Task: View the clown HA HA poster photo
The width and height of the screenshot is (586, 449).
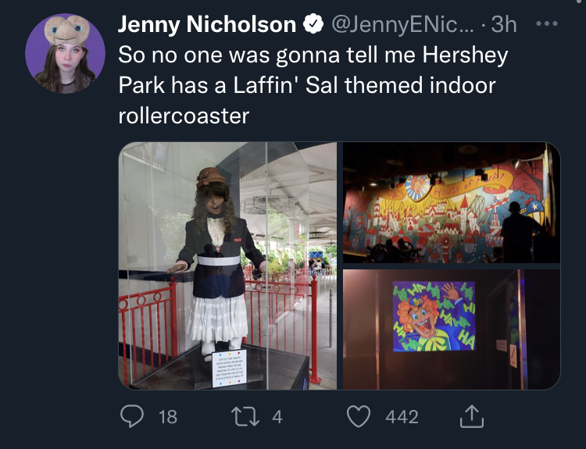Action: click(452, 330)
